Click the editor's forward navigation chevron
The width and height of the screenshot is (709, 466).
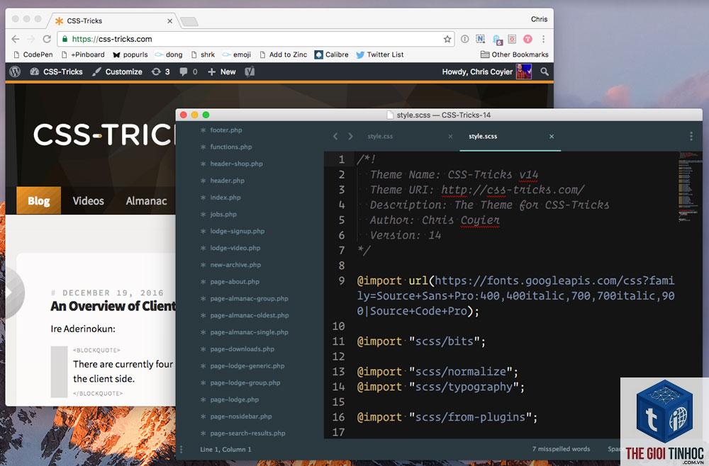[x=350, y=136]
